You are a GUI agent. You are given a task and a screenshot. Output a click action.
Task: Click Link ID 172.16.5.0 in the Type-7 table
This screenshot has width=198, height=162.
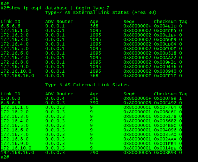click(x=15, y=49)
